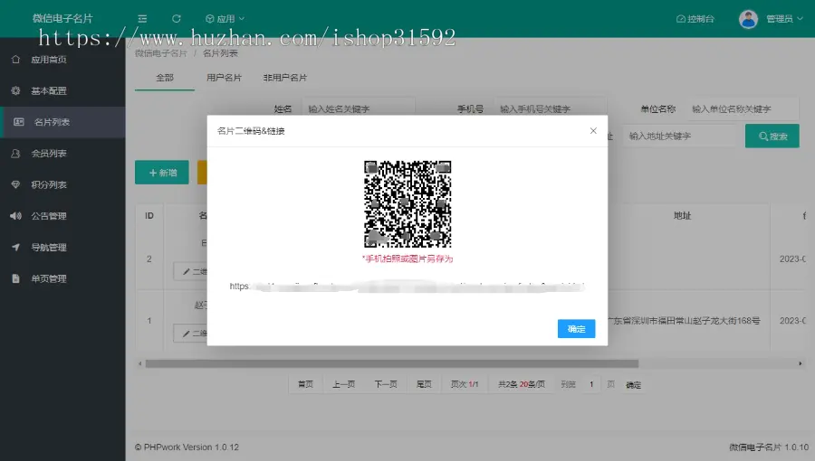Screen dimensions: 815x461
Task: Click the 应用首页 home icon in sidebar
Action: point(15,60)
